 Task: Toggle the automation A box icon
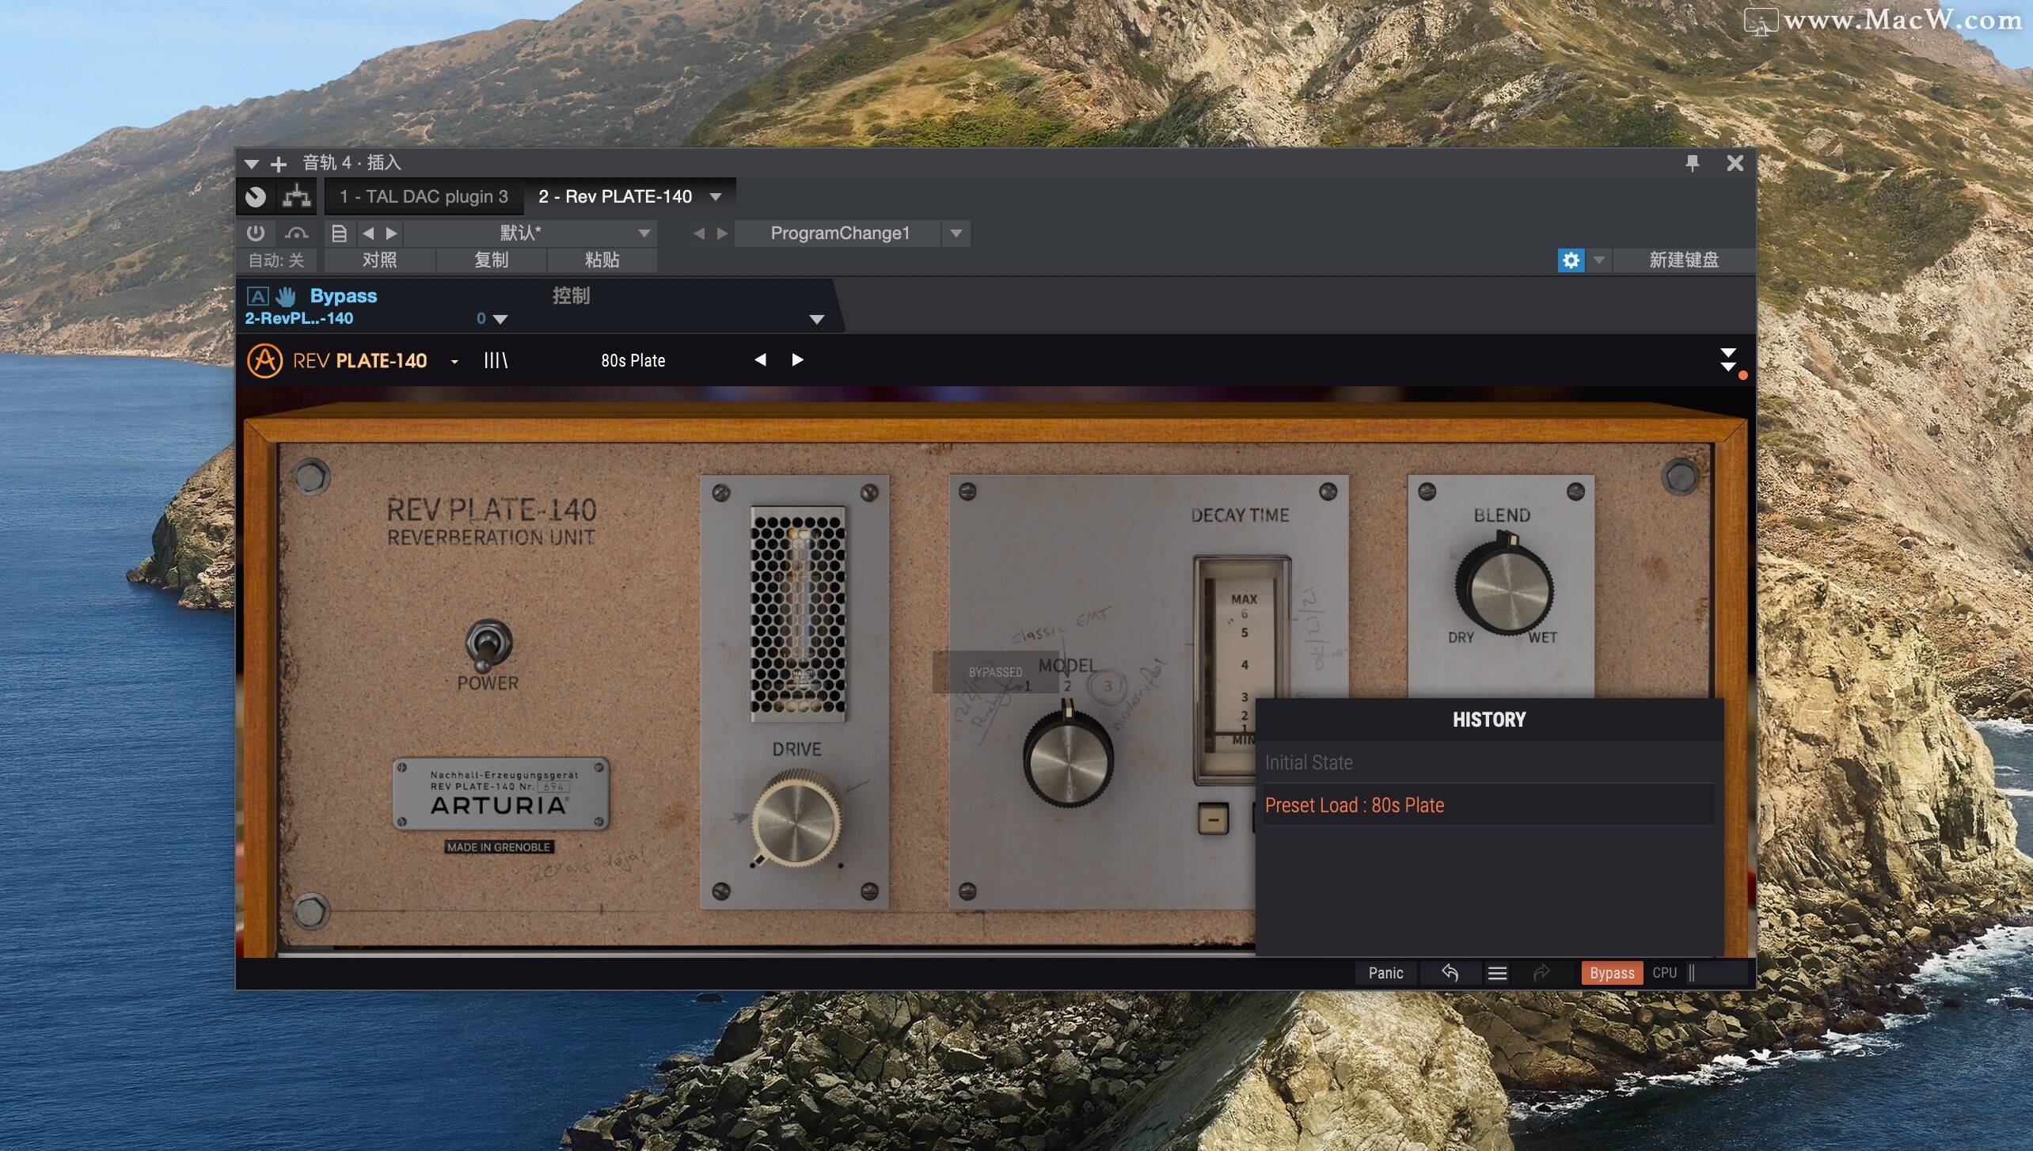tap(257, 296)
